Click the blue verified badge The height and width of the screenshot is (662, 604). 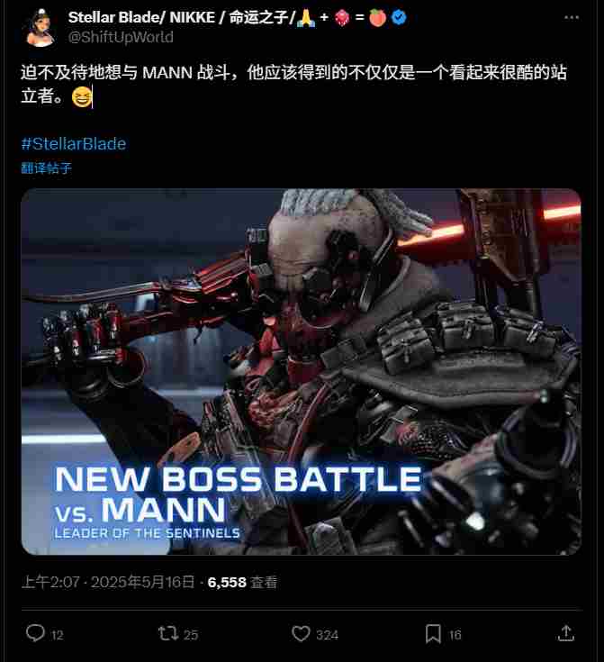click(399, 17)
